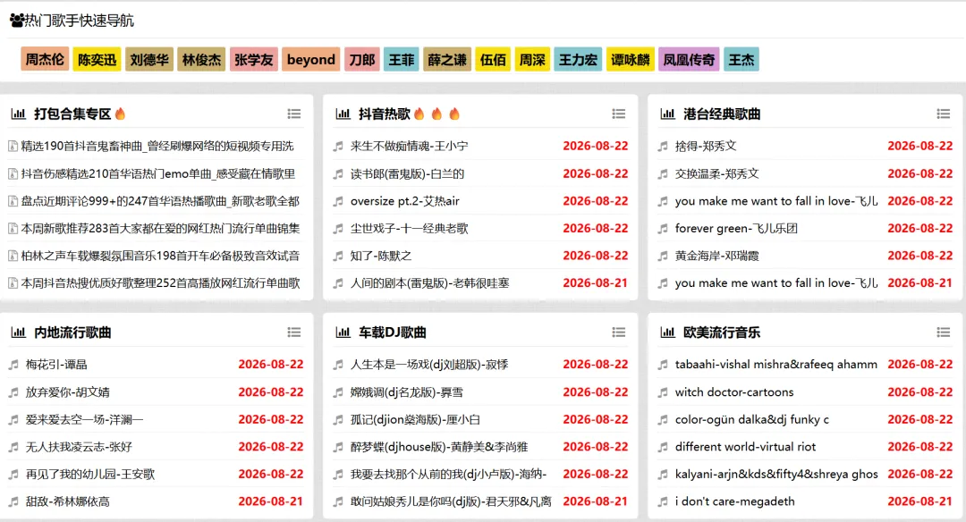966x522 pixels.
Task: Open song 交换温柔-郑秀文
Action: pos(716,173)
